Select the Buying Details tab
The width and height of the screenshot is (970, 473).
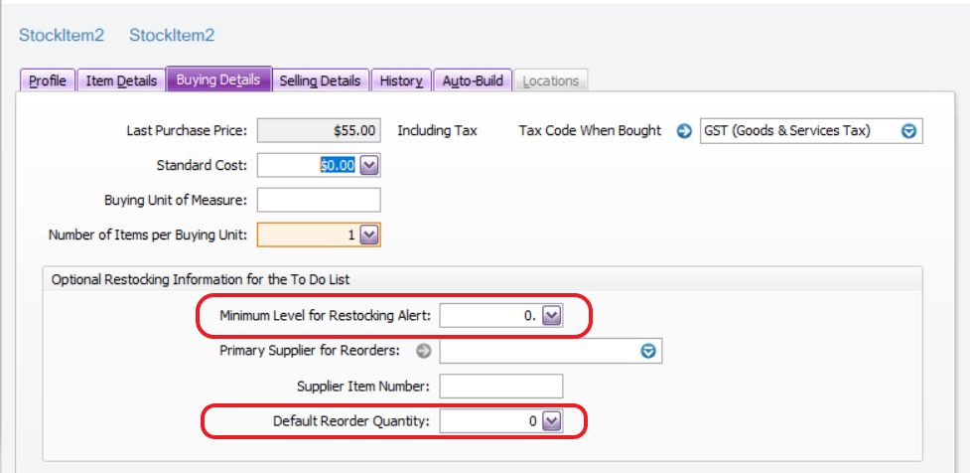click(218, 80)
